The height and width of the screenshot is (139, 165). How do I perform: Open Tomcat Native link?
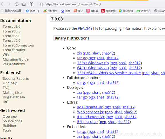(14, 50)
